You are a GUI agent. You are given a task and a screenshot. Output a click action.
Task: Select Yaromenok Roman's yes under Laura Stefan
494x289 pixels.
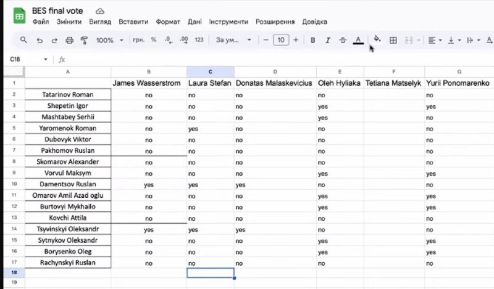click(210, 128)
